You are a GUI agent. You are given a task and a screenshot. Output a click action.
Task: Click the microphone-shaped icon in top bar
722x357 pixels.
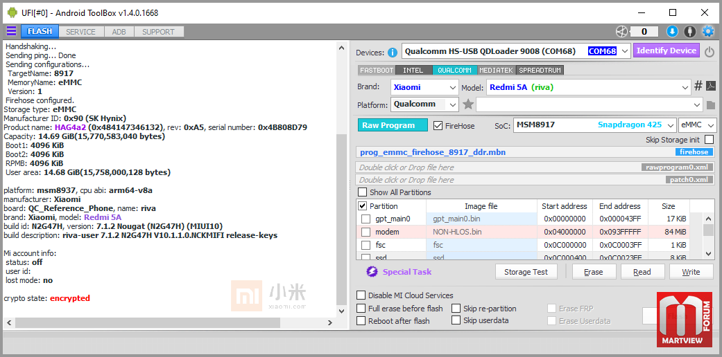(x=690, y=31)
